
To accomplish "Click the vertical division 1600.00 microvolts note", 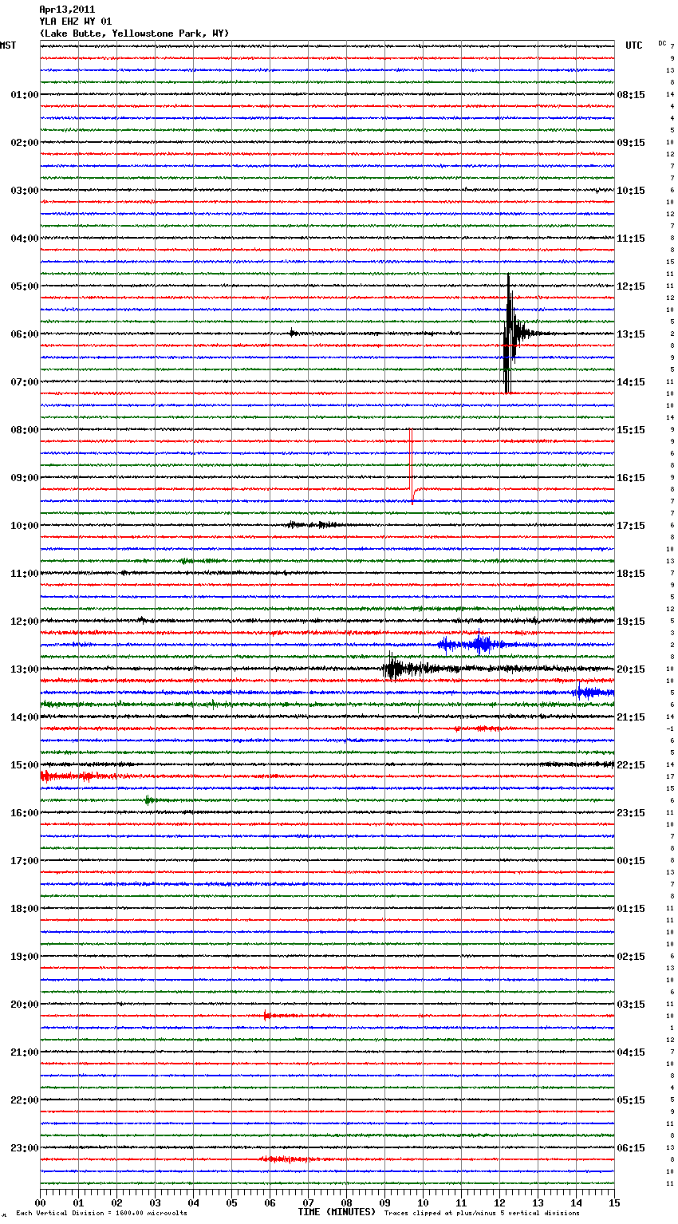I will tap(101, 1214).
